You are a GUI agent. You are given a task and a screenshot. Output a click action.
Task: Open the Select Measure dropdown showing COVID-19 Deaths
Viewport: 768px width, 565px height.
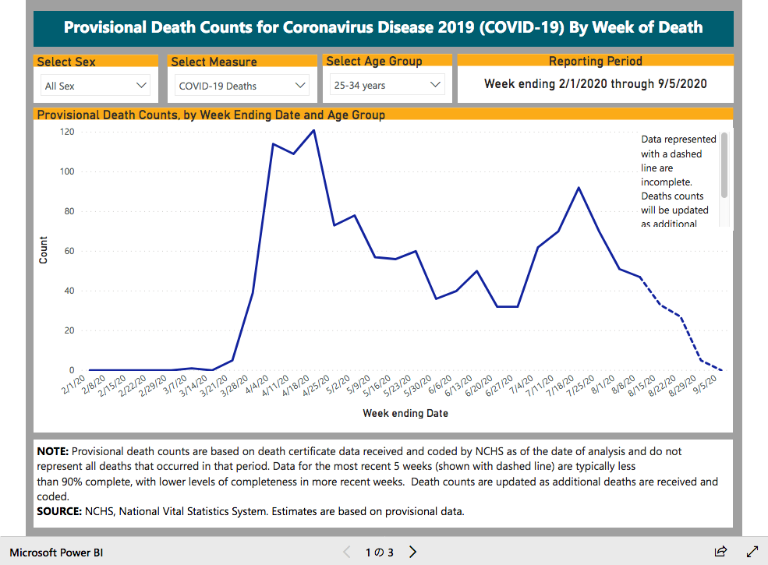(242, 86)
